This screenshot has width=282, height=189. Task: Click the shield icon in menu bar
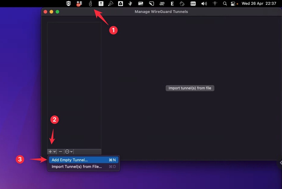[69, 3]
